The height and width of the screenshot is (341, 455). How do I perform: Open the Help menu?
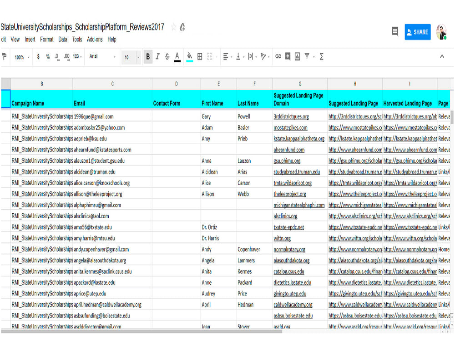pos(112,40)
